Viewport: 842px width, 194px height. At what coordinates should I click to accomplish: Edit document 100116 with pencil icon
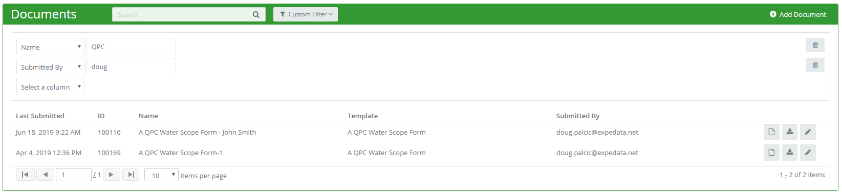[808, 132]
